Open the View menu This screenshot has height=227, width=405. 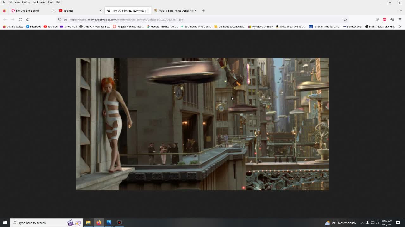coord(17,2)
